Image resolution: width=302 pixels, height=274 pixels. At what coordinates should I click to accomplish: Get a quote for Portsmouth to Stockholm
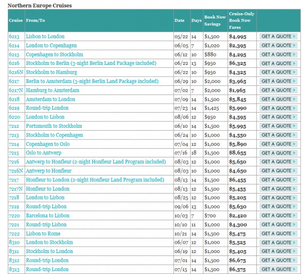tap(278, 126)
